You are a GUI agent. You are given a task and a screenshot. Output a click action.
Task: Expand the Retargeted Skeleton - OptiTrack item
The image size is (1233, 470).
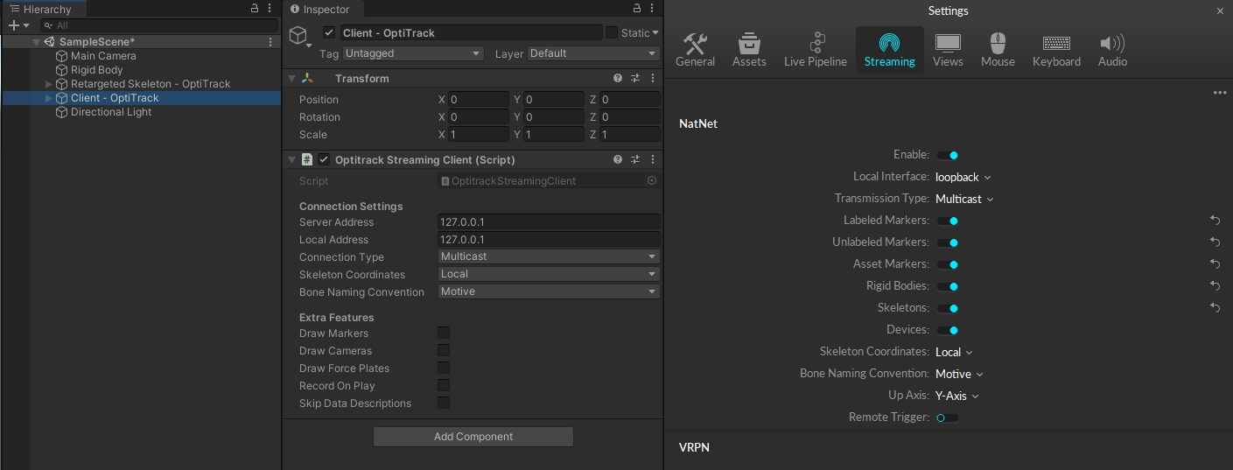50,84
